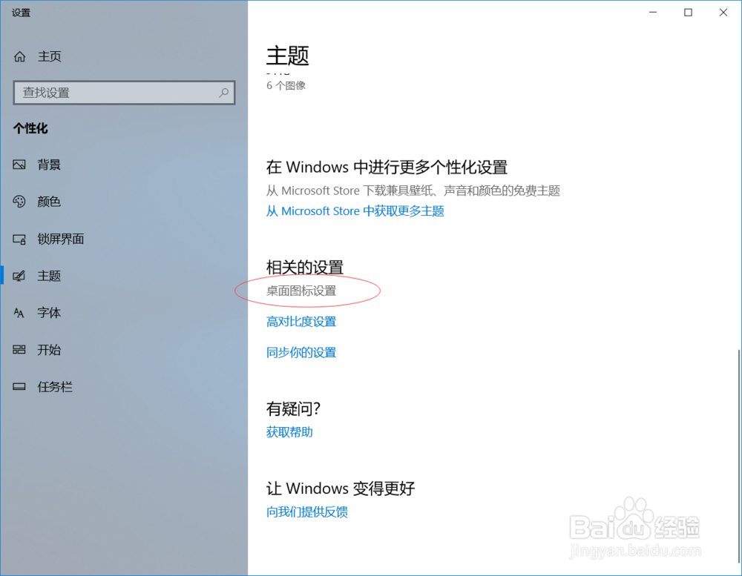742x576 pixels.
Task: Open 高对比度设置 high contrast settings
Action: (301, 321)
